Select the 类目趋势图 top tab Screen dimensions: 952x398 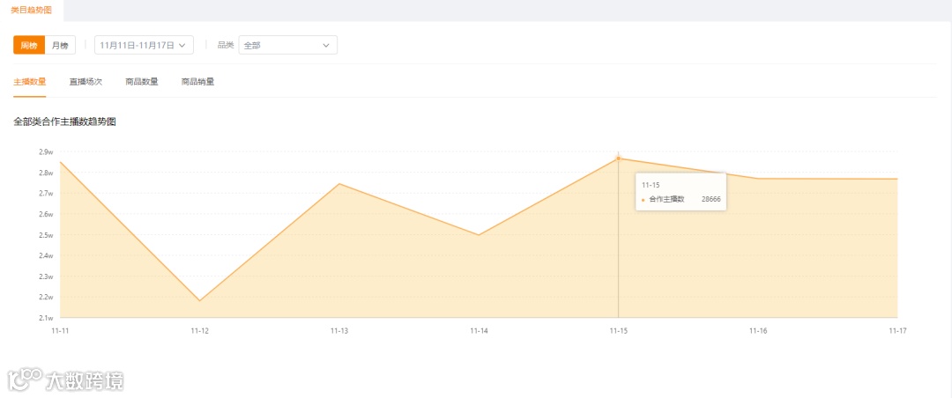click(31, 9)
